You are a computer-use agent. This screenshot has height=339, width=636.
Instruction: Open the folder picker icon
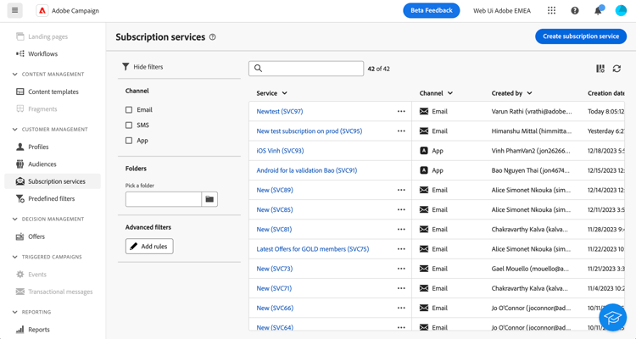coord(209,199)
